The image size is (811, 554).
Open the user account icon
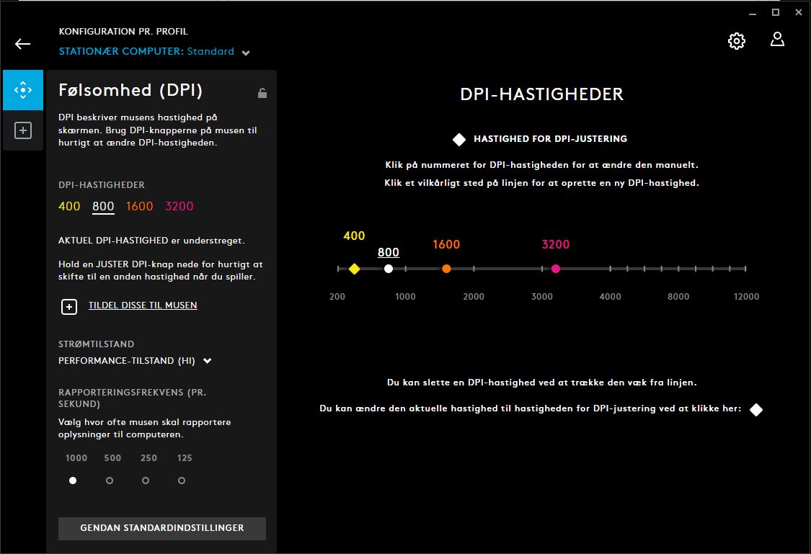coord(777,40)
